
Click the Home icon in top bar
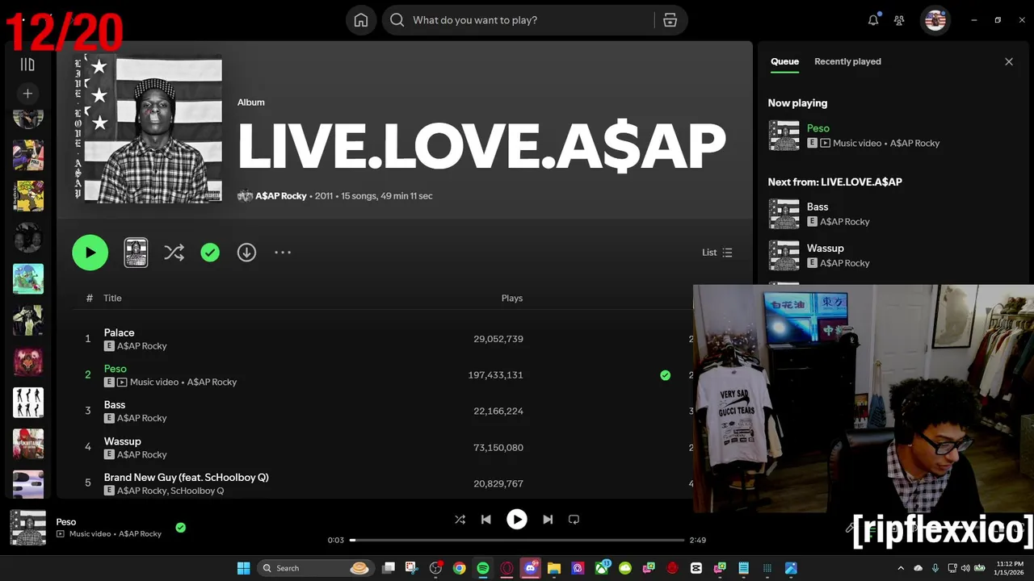[361, 20]
